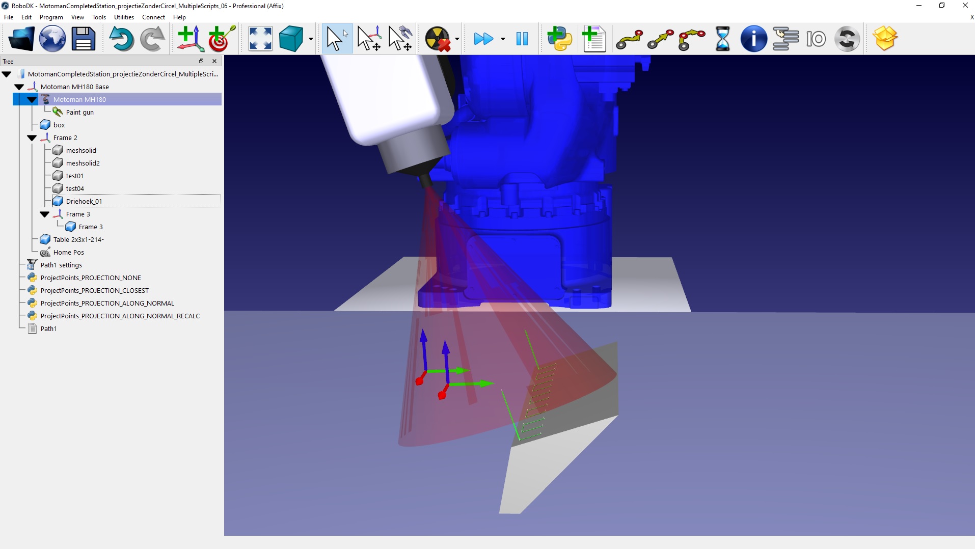Click the Add new target icon
Screen dimensions: 975x549
[x=221, y=39]
